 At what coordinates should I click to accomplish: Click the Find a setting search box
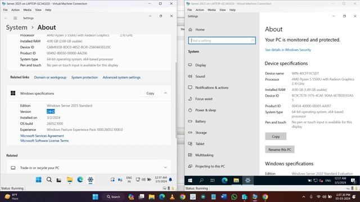point(222,40)
